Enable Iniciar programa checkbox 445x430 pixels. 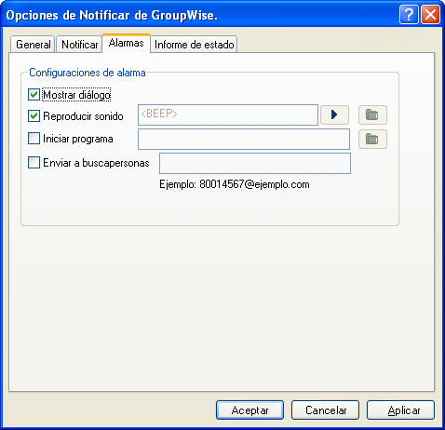click(34, 139)
